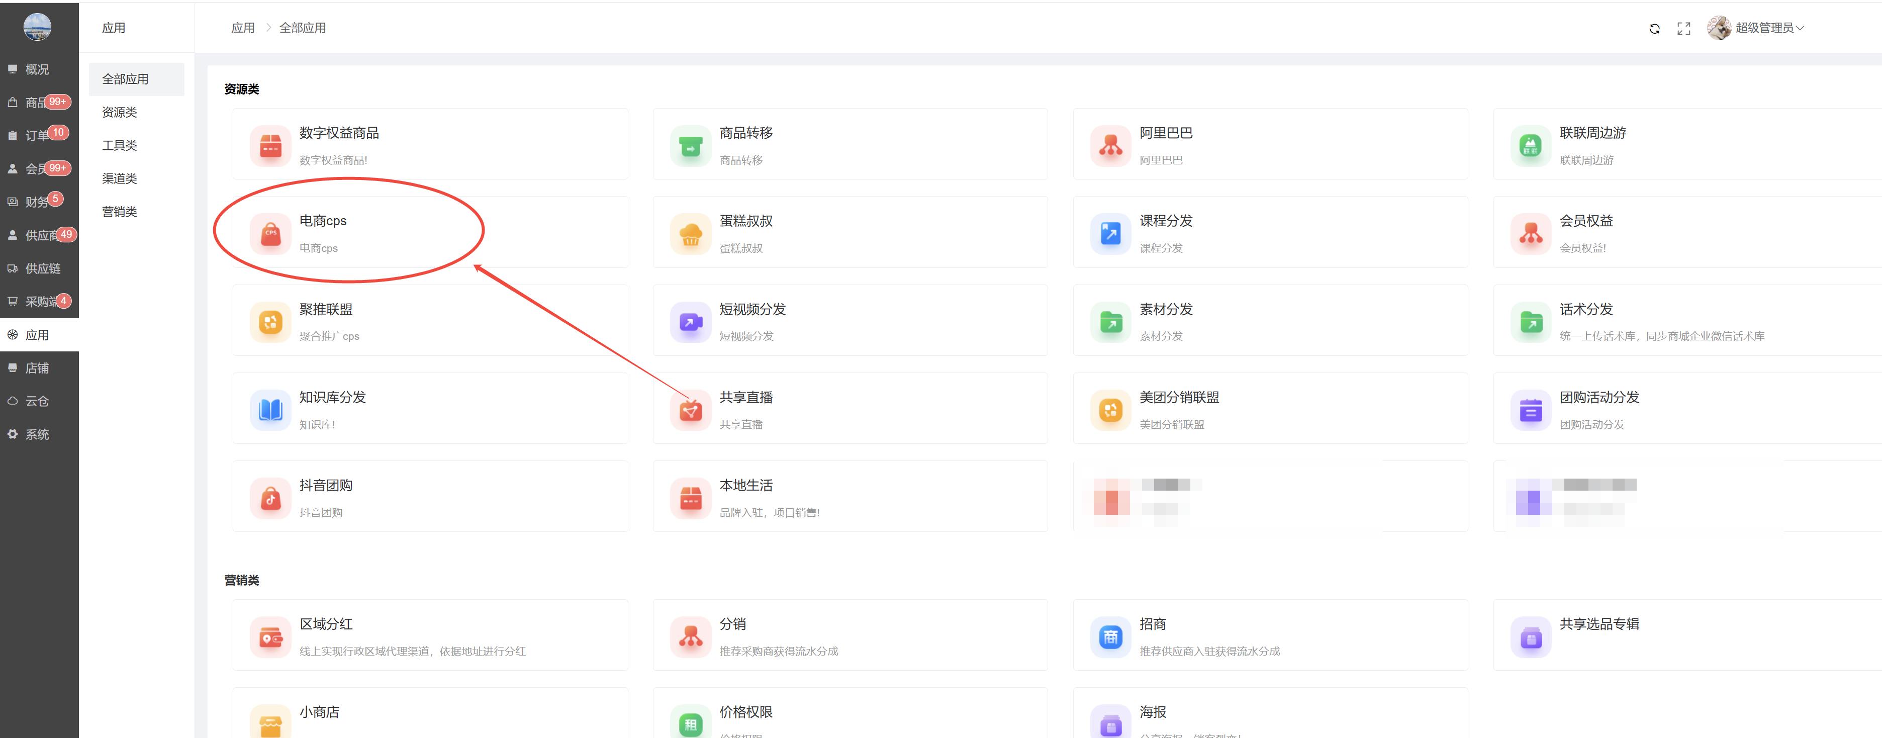
Task: Open the 电商cps app icon
Action: coord(270,234)
